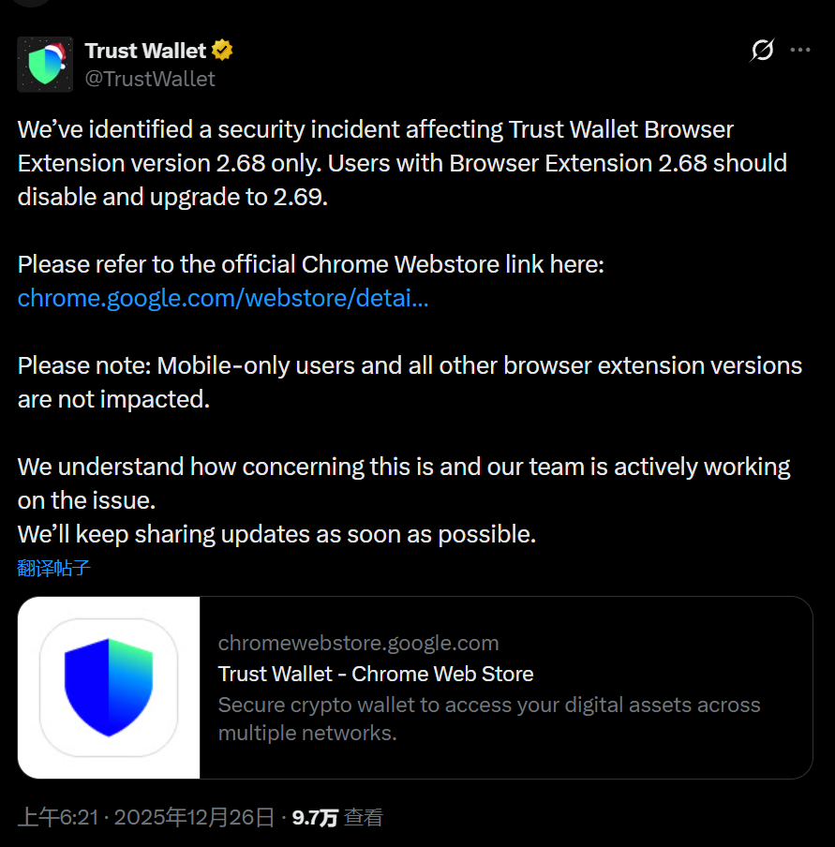Click 查看 beside the view count

coord(362,816)
